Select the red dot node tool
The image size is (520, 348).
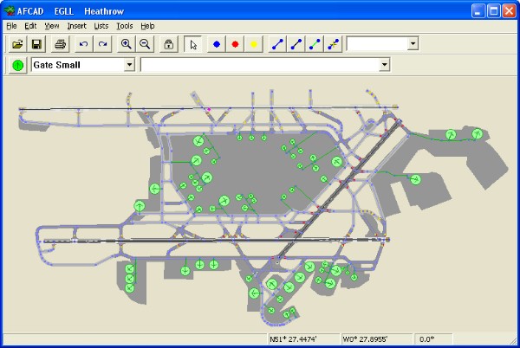235,44
